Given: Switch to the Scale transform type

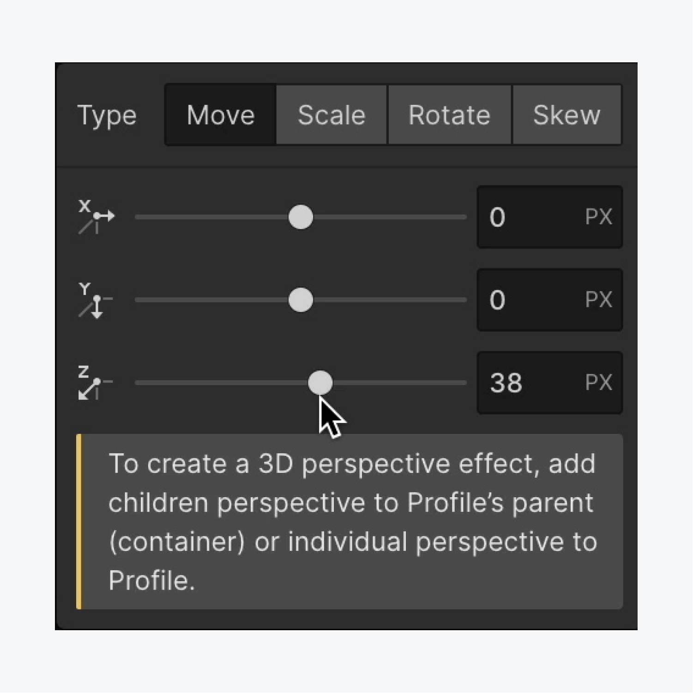Looking at the screenshot, I should [x=331, y=115].
